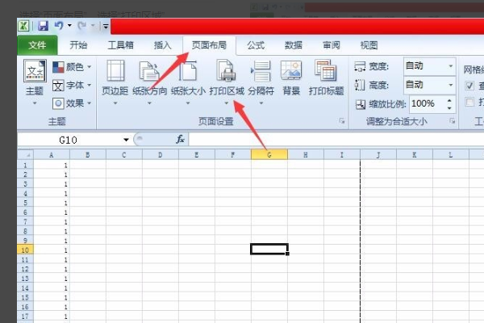This screenshot has height=323, width=484.
Task: Select the highlighted column G header
Action: coord(269,154)
